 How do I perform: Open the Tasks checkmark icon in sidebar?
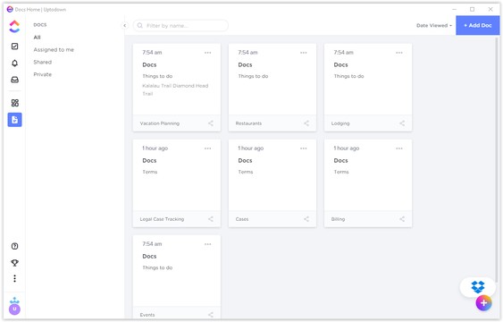(x=15, y=47)
